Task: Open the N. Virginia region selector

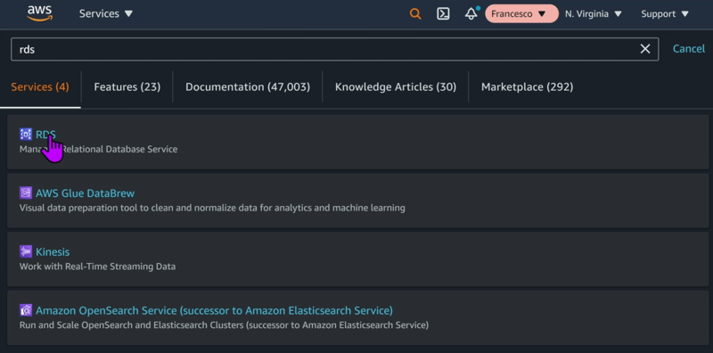Action: [594, 14]
